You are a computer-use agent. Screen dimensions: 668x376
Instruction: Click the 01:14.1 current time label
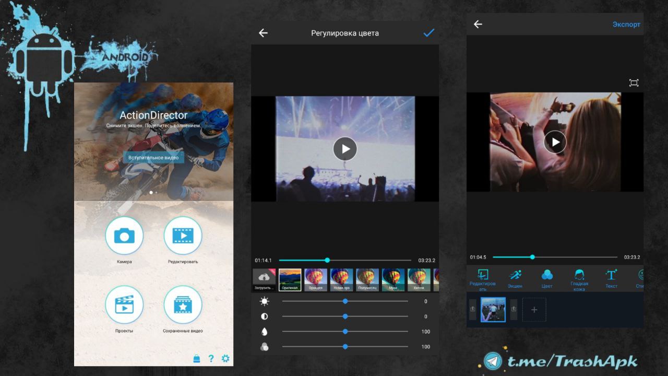tap(264, 260)
